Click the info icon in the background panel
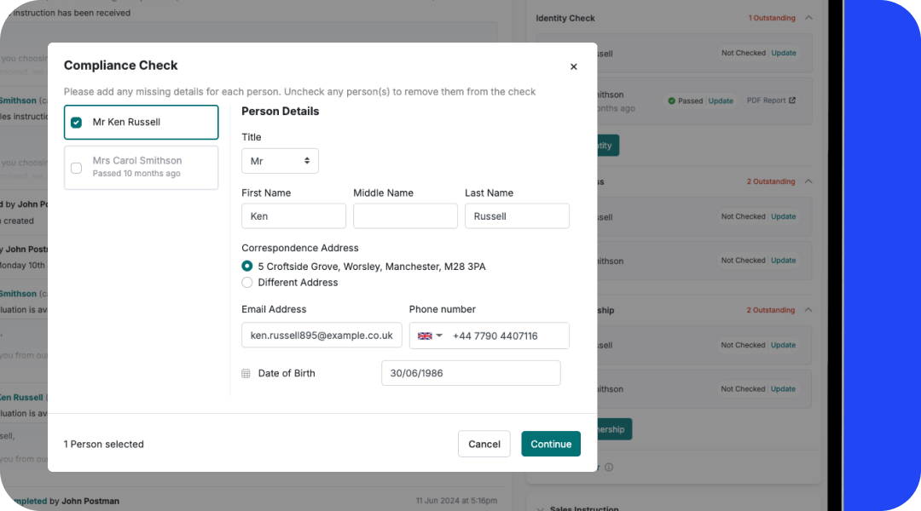 pyautogui.click(x=609, y=467)
